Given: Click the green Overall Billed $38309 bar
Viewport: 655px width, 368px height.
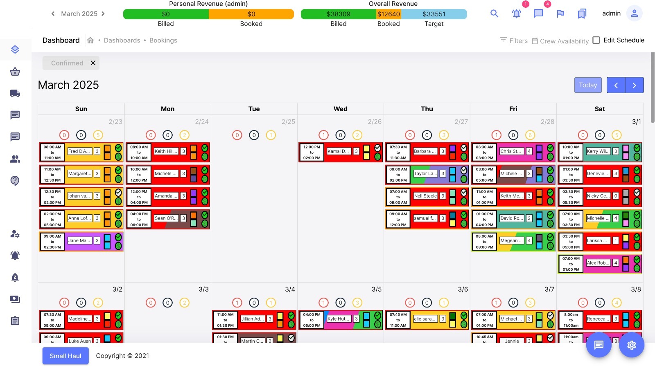Looking at the screenshot, I should click(338, 14).
